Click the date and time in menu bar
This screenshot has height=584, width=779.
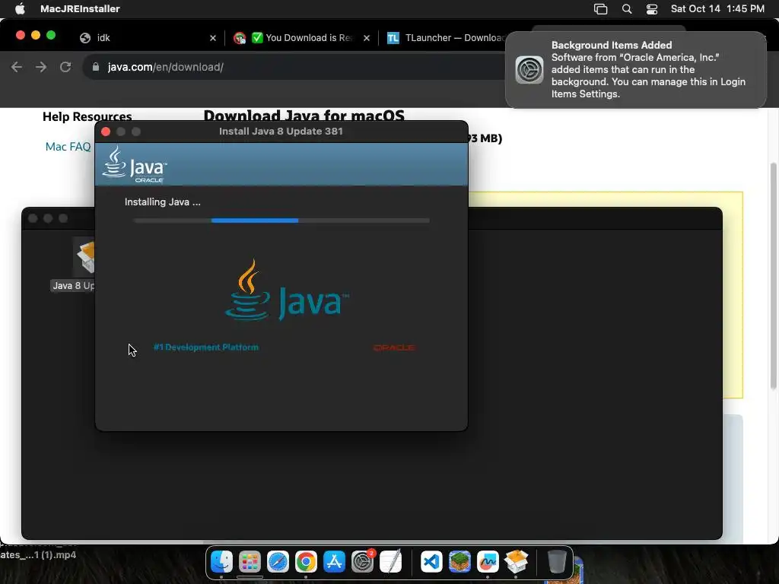717,8
